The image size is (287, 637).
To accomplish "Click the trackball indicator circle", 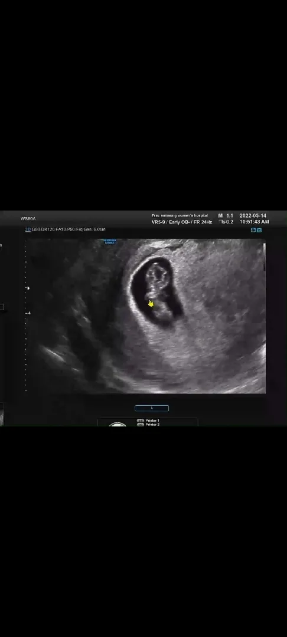I will (x=118, y=425).
